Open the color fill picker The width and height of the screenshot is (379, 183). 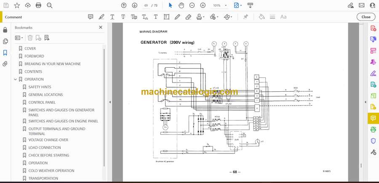pyautogui.click(x=262, y=17)
